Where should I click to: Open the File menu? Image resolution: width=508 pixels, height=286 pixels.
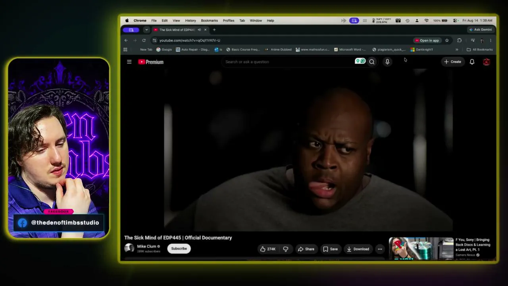(154, 21)
